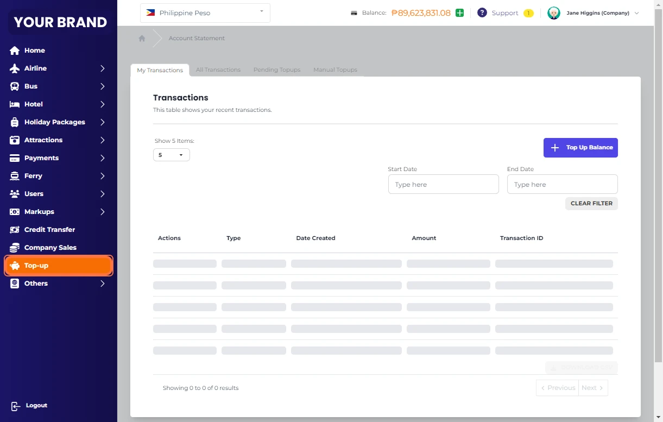Open the Show Items count dropdown
Image resolution: width=663 pixels, height=422 pixels.
(x=171, y=155)
